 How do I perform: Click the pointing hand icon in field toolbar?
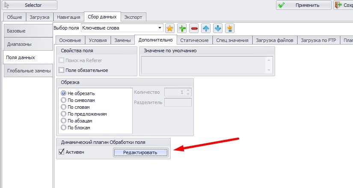[x=230, y=28]
